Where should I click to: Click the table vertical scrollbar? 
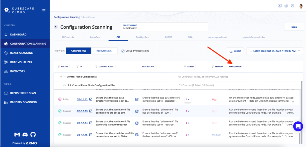300,138
